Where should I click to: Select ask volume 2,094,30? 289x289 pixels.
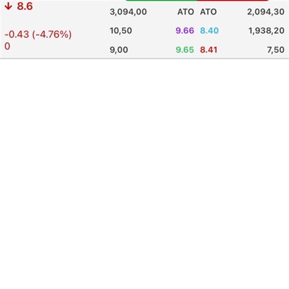click(266, 12)
